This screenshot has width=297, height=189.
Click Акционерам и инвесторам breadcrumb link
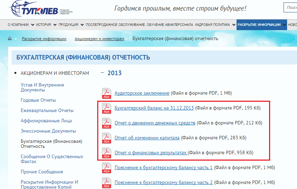(x=99, y=39)
